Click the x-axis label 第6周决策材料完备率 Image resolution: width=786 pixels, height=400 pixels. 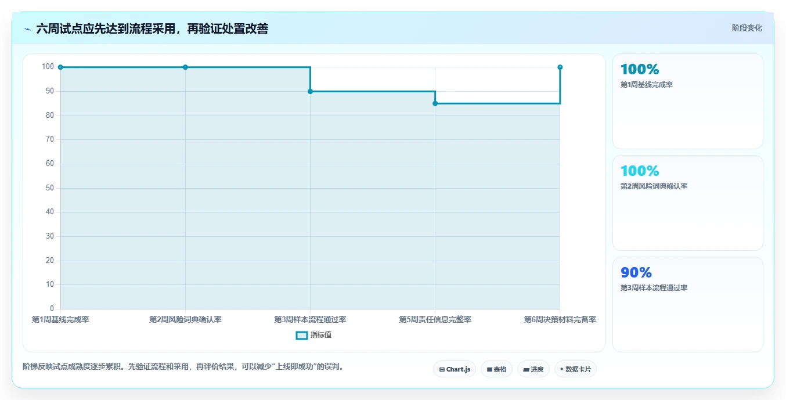560,320
